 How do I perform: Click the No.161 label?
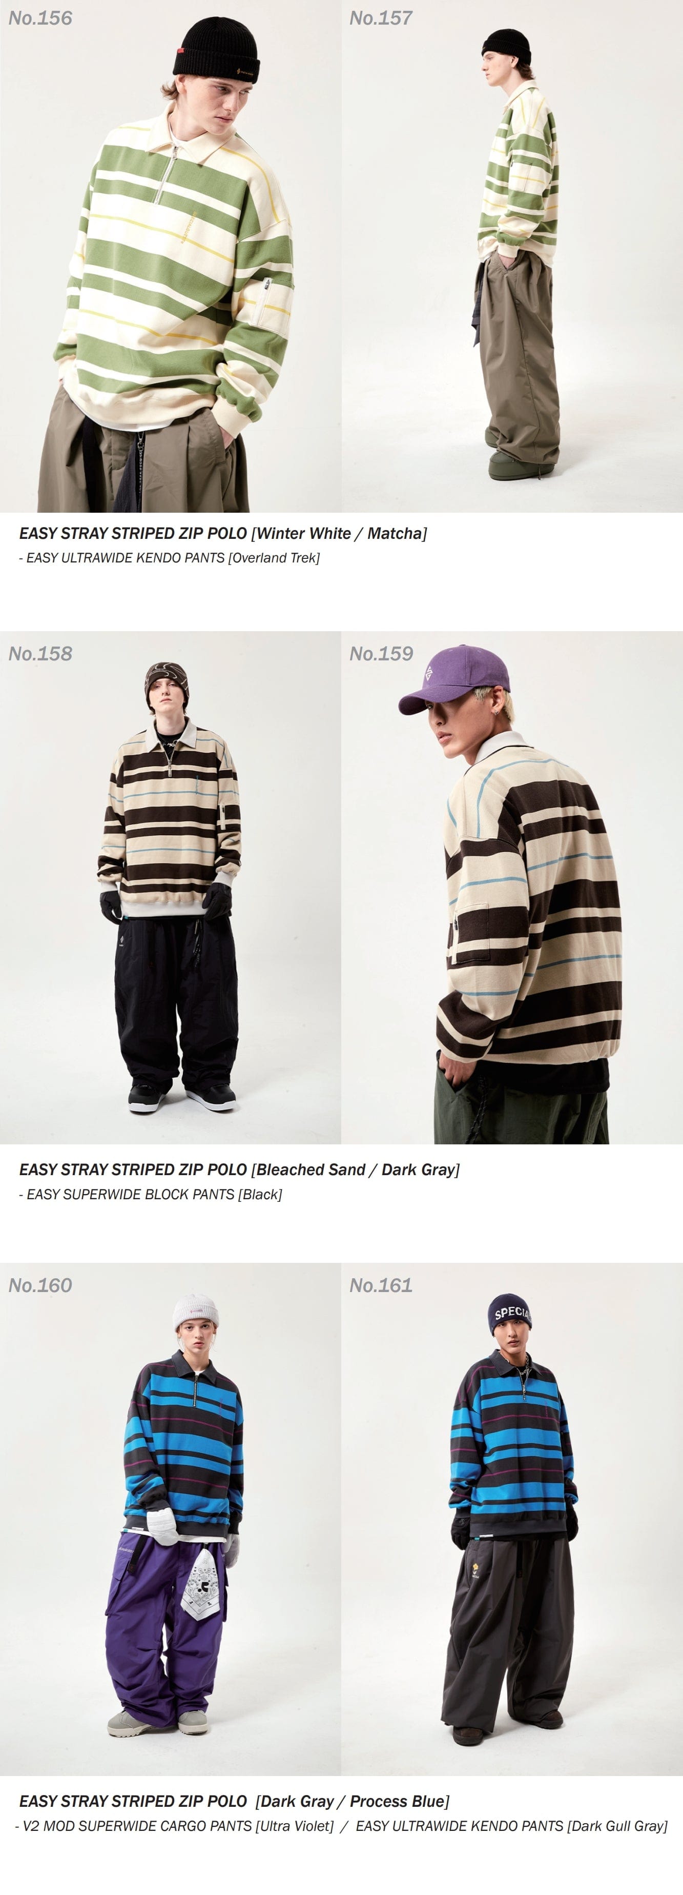pyautogui.click(x=381, y=1285)
